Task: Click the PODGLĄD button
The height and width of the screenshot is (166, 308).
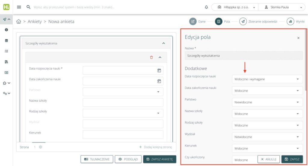Action: [128, 159]
